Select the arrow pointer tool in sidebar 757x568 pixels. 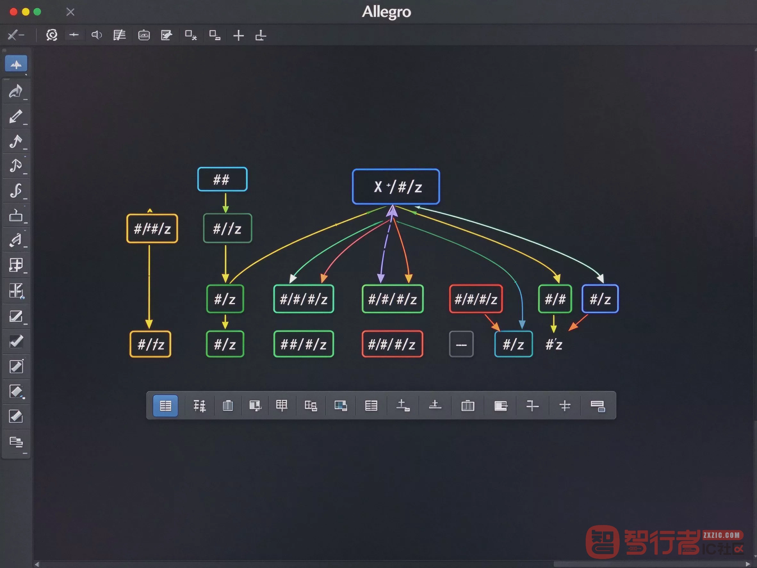[x=16, y=64]
